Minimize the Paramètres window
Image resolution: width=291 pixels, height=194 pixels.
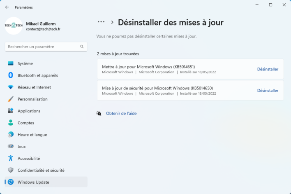pos(257,5)
